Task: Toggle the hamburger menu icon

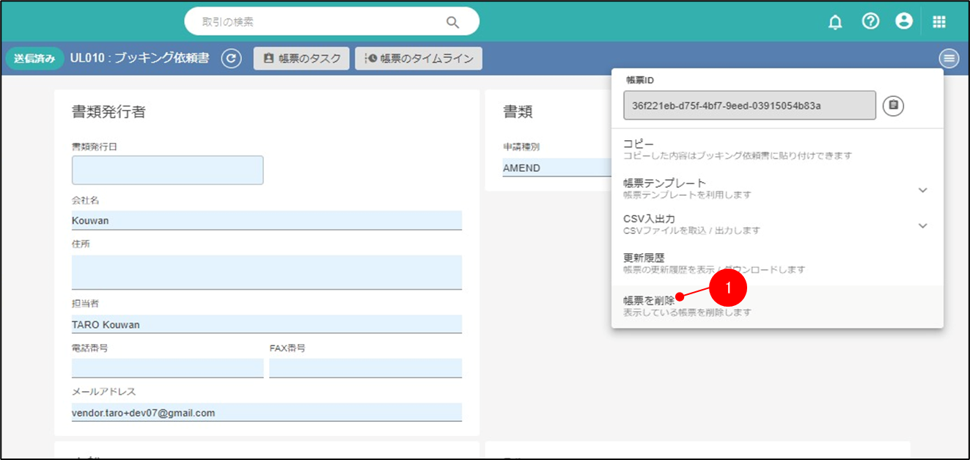Action: coord(949,59)
